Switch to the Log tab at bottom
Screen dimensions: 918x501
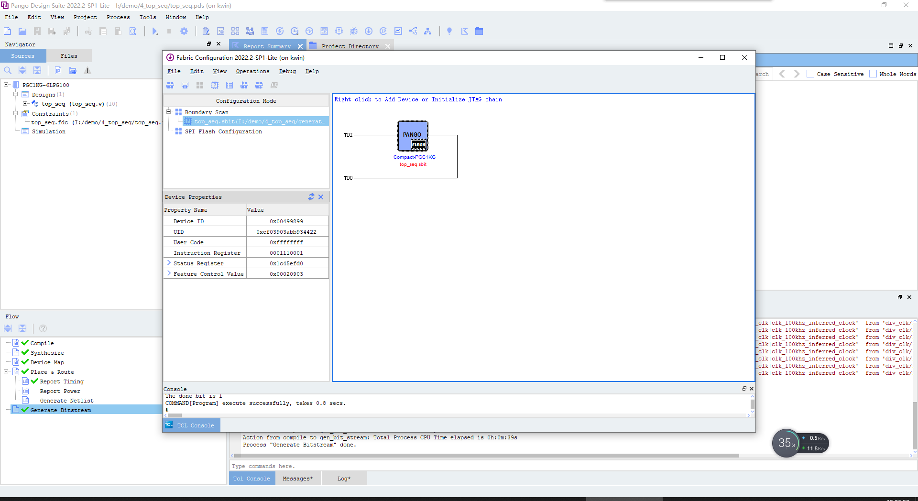(344, 479)
